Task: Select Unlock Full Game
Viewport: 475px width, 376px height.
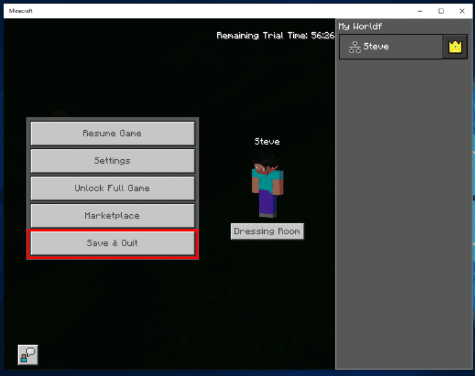Action: [113, 188]
